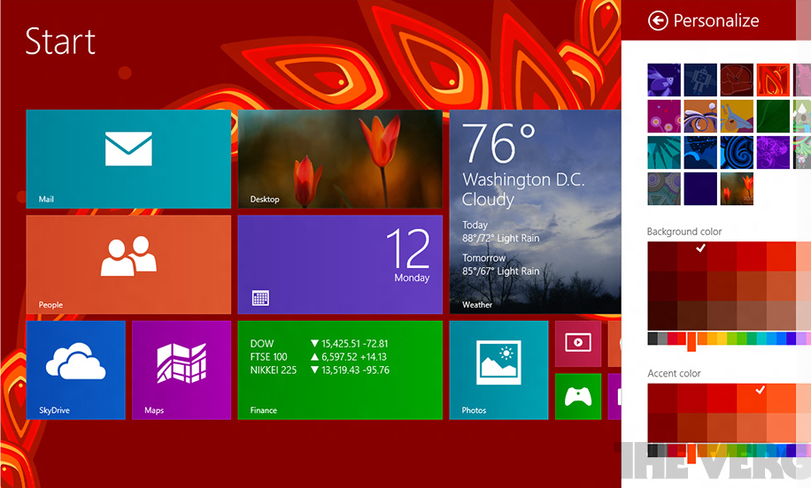811x488 pixels.
Task: Click Washington D.C. in Weather tile
Action: pyautogui.click(x=523, y=179)
